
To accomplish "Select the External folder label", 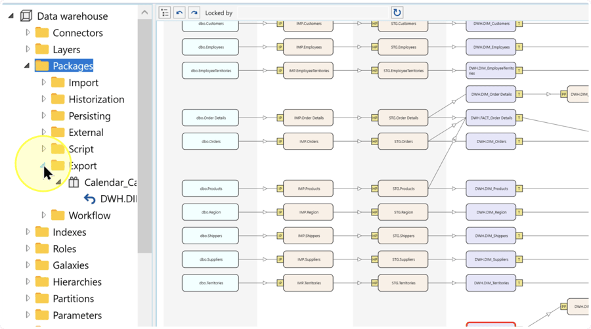I will [x=86, y=133].
